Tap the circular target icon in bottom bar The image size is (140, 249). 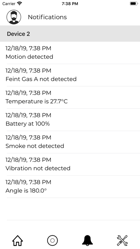point(52,240)
